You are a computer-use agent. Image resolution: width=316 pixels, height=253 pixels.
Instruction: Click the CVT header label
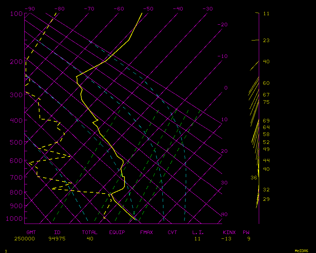click(173, 232)
